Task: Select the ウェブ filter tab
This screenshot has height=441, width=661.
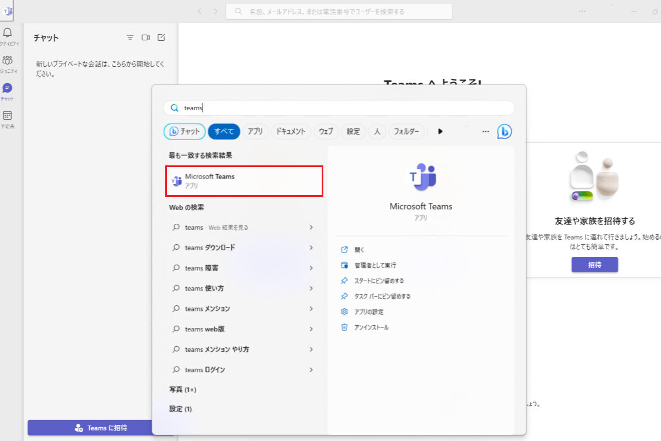Action: (326, 131)
